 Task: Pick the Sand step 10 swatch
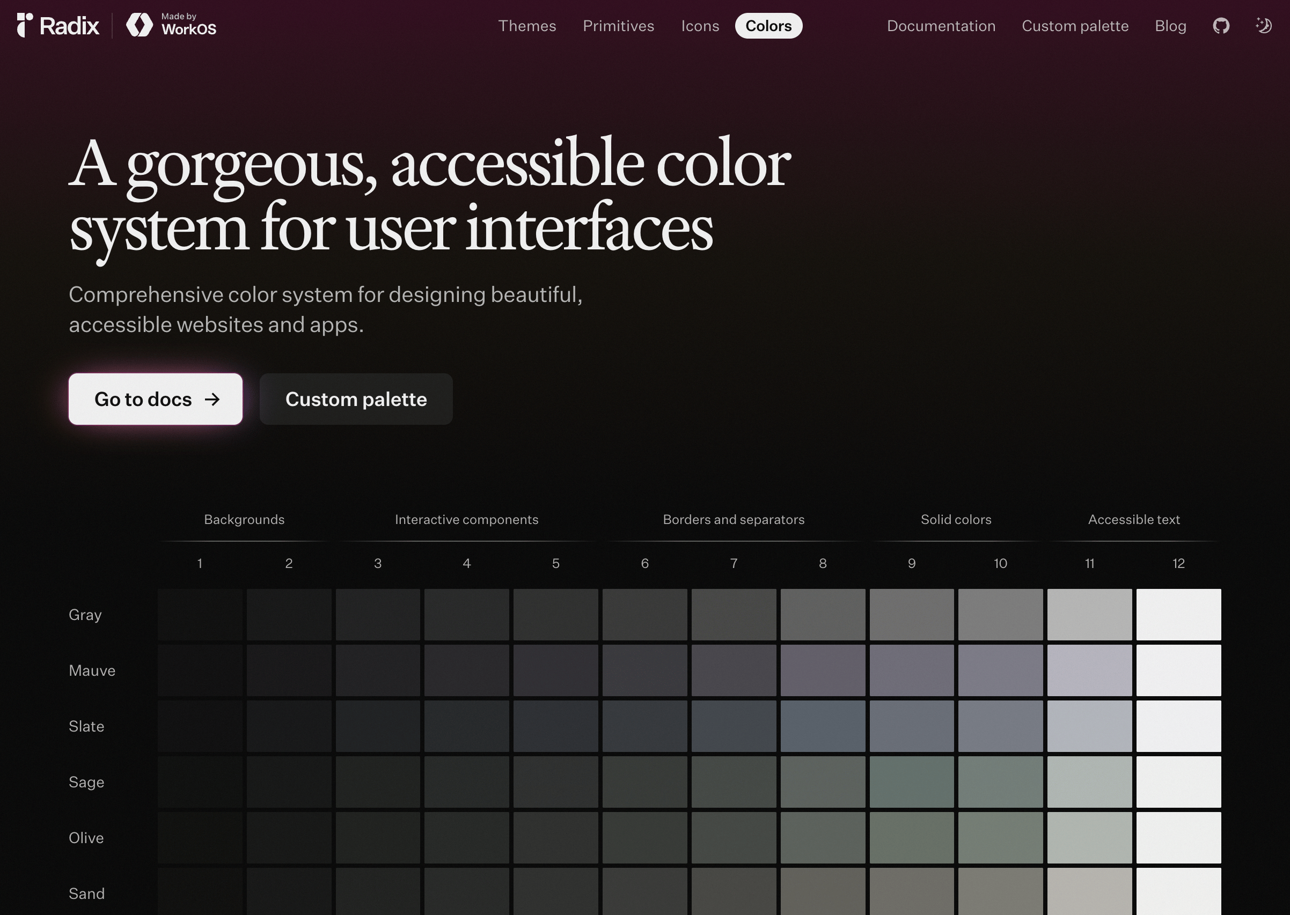pos(1000,892)
